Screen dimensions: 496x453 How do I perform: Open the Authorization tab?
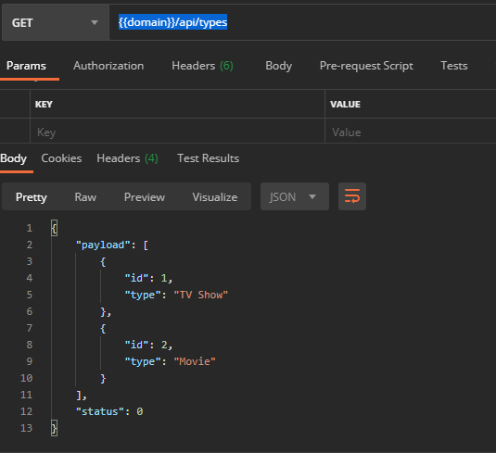[x=108, y=66]
